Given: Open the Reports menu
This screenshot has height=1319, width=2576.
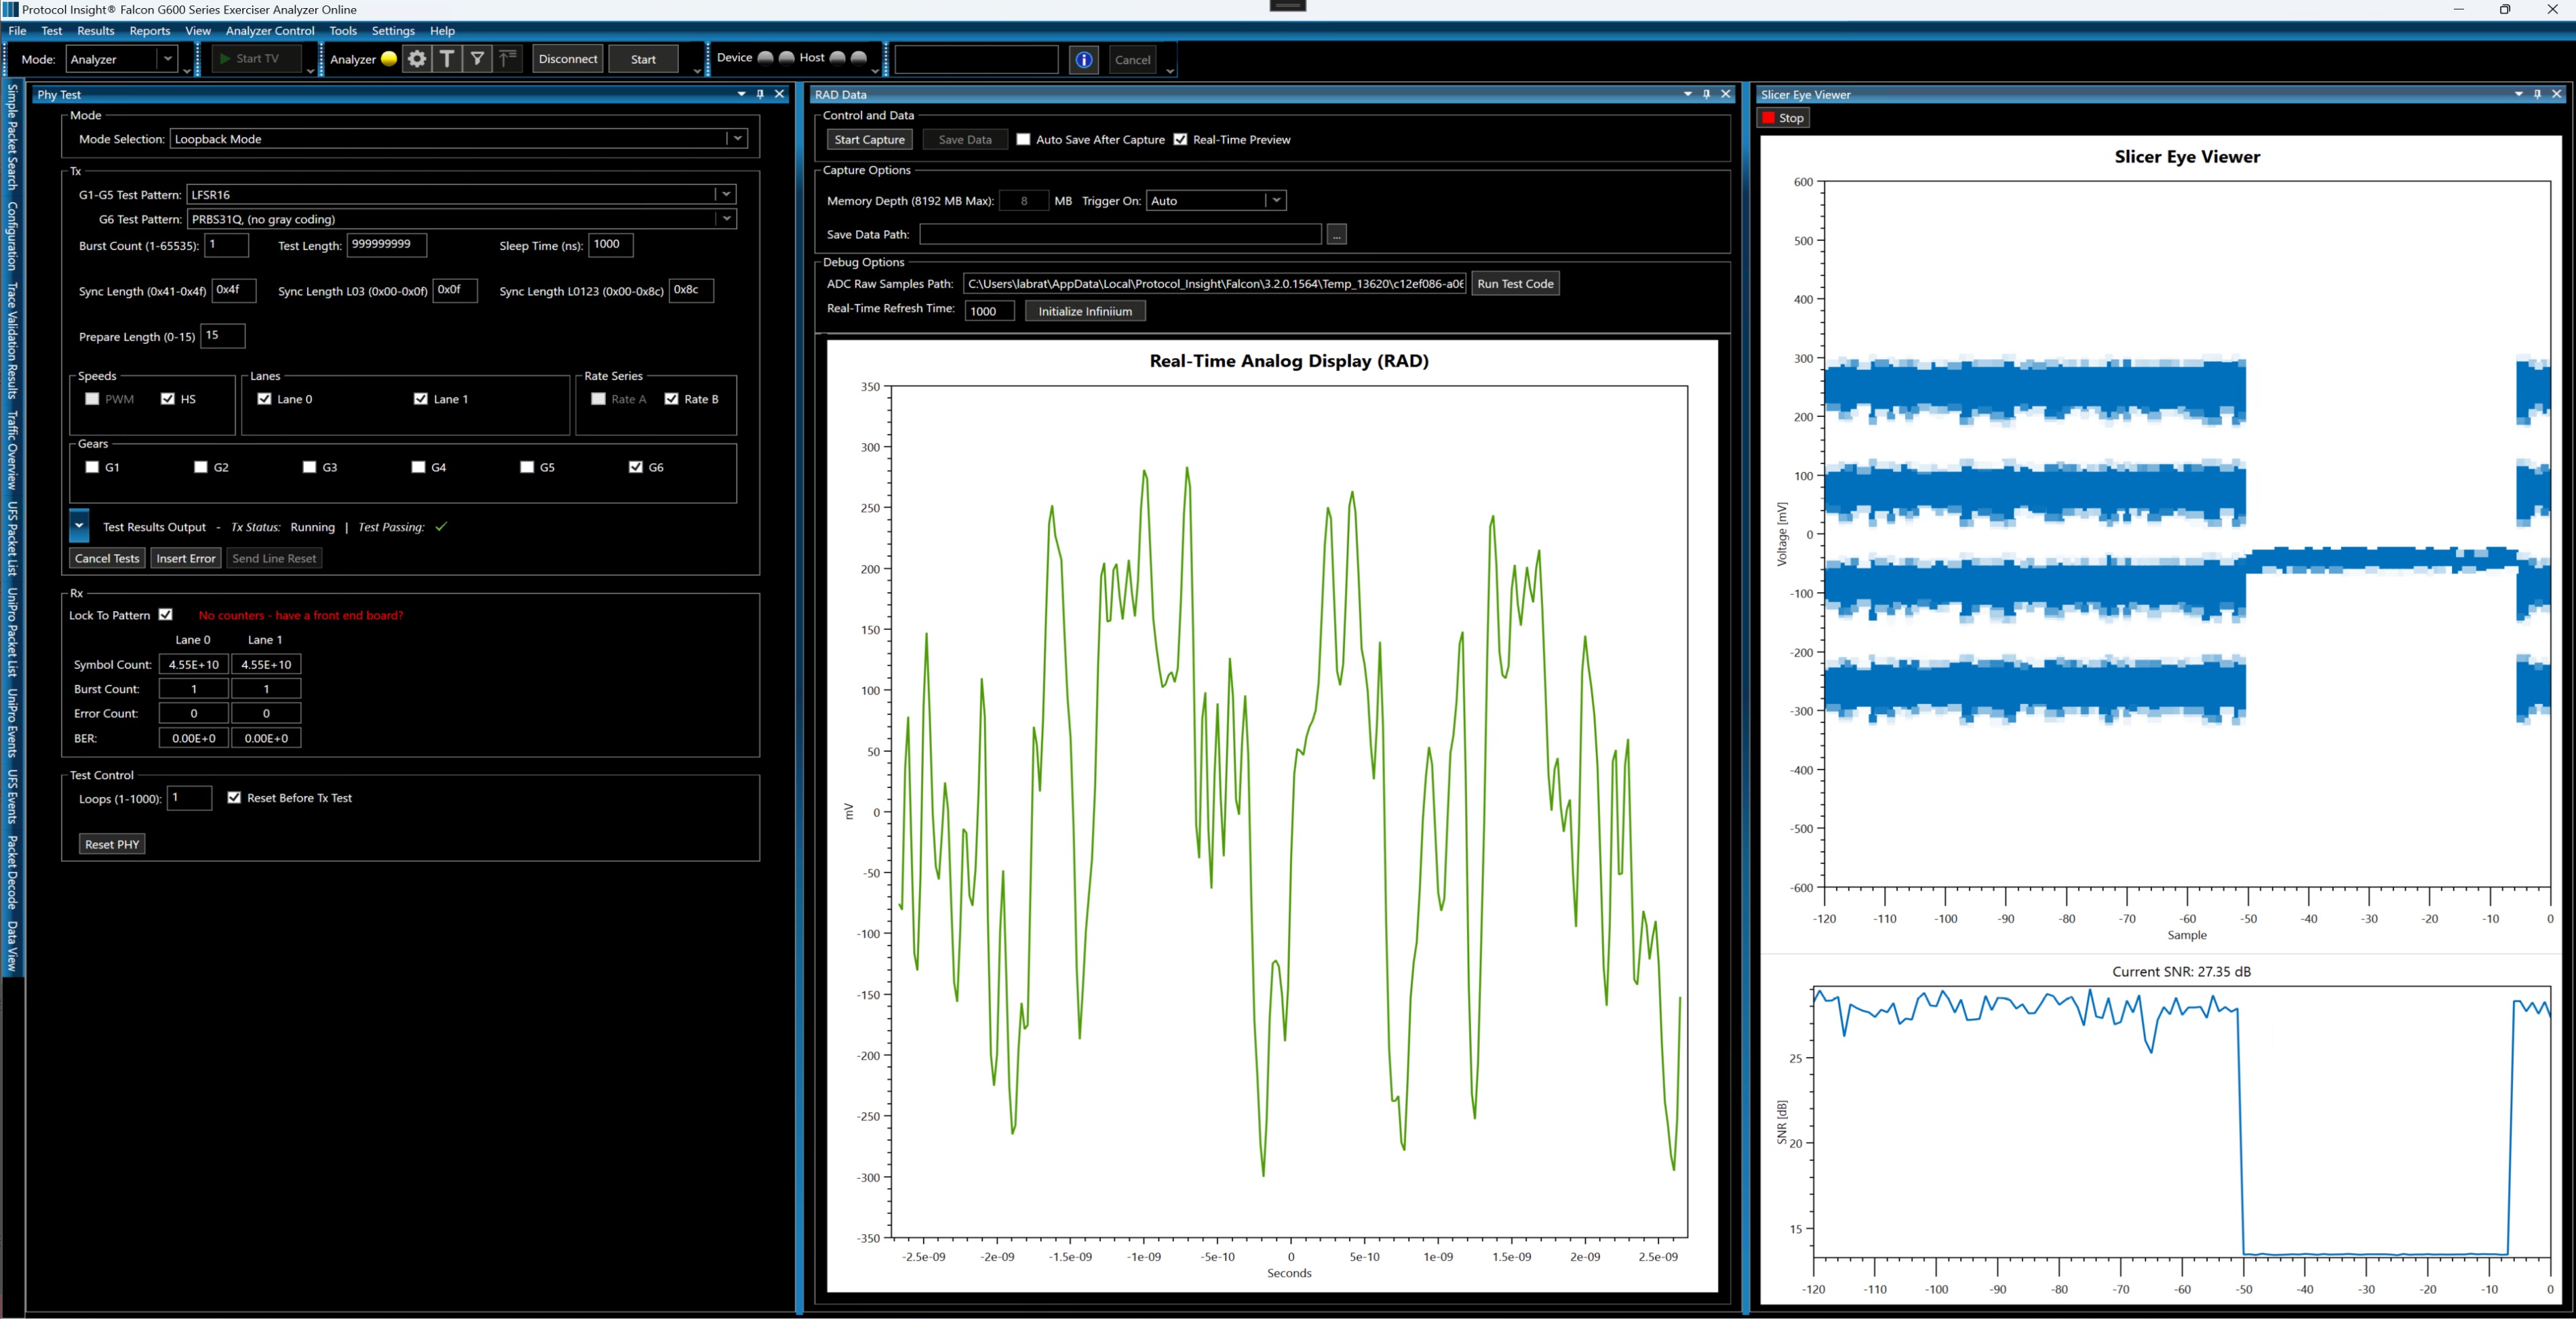Looking at the screenshot, I should [x=150, y=31].
